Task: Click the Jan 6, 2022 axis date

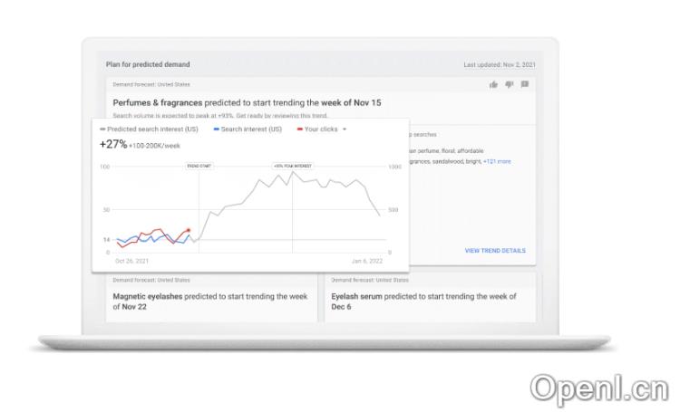Action: click(x=367, y=261)
